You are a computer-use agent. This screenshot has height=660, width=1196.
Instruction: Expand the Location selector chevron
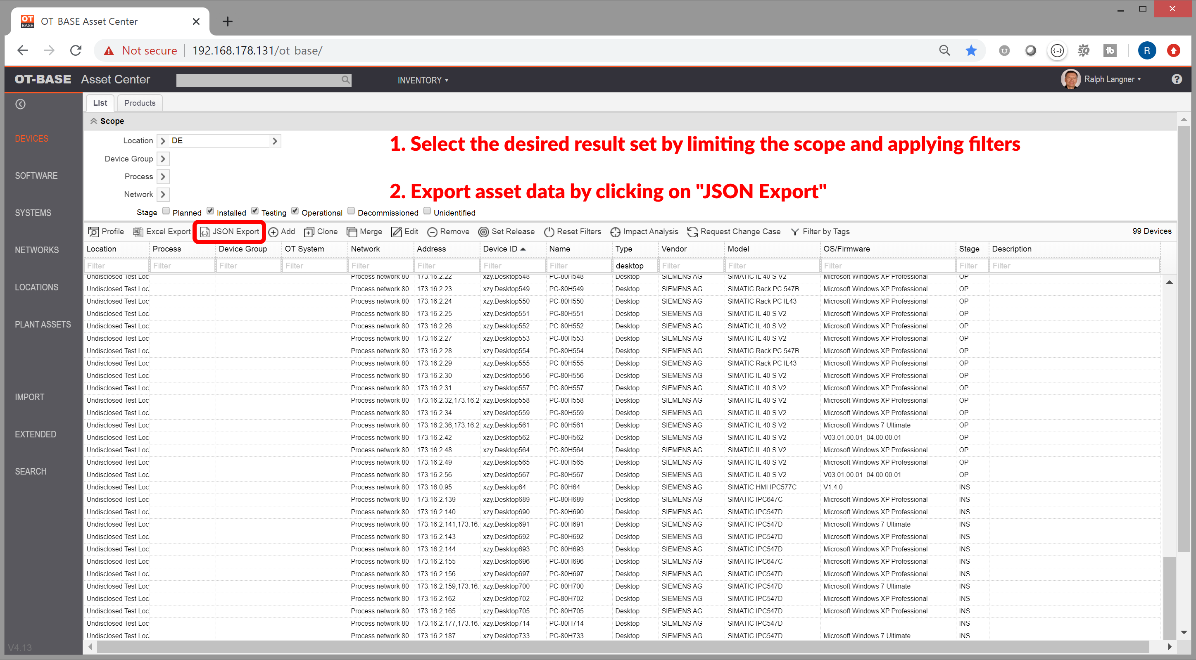(163, 141)
